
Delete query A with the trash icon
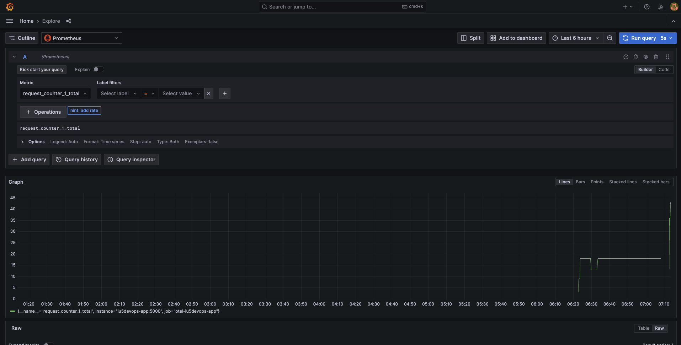(x=656, y=57)
